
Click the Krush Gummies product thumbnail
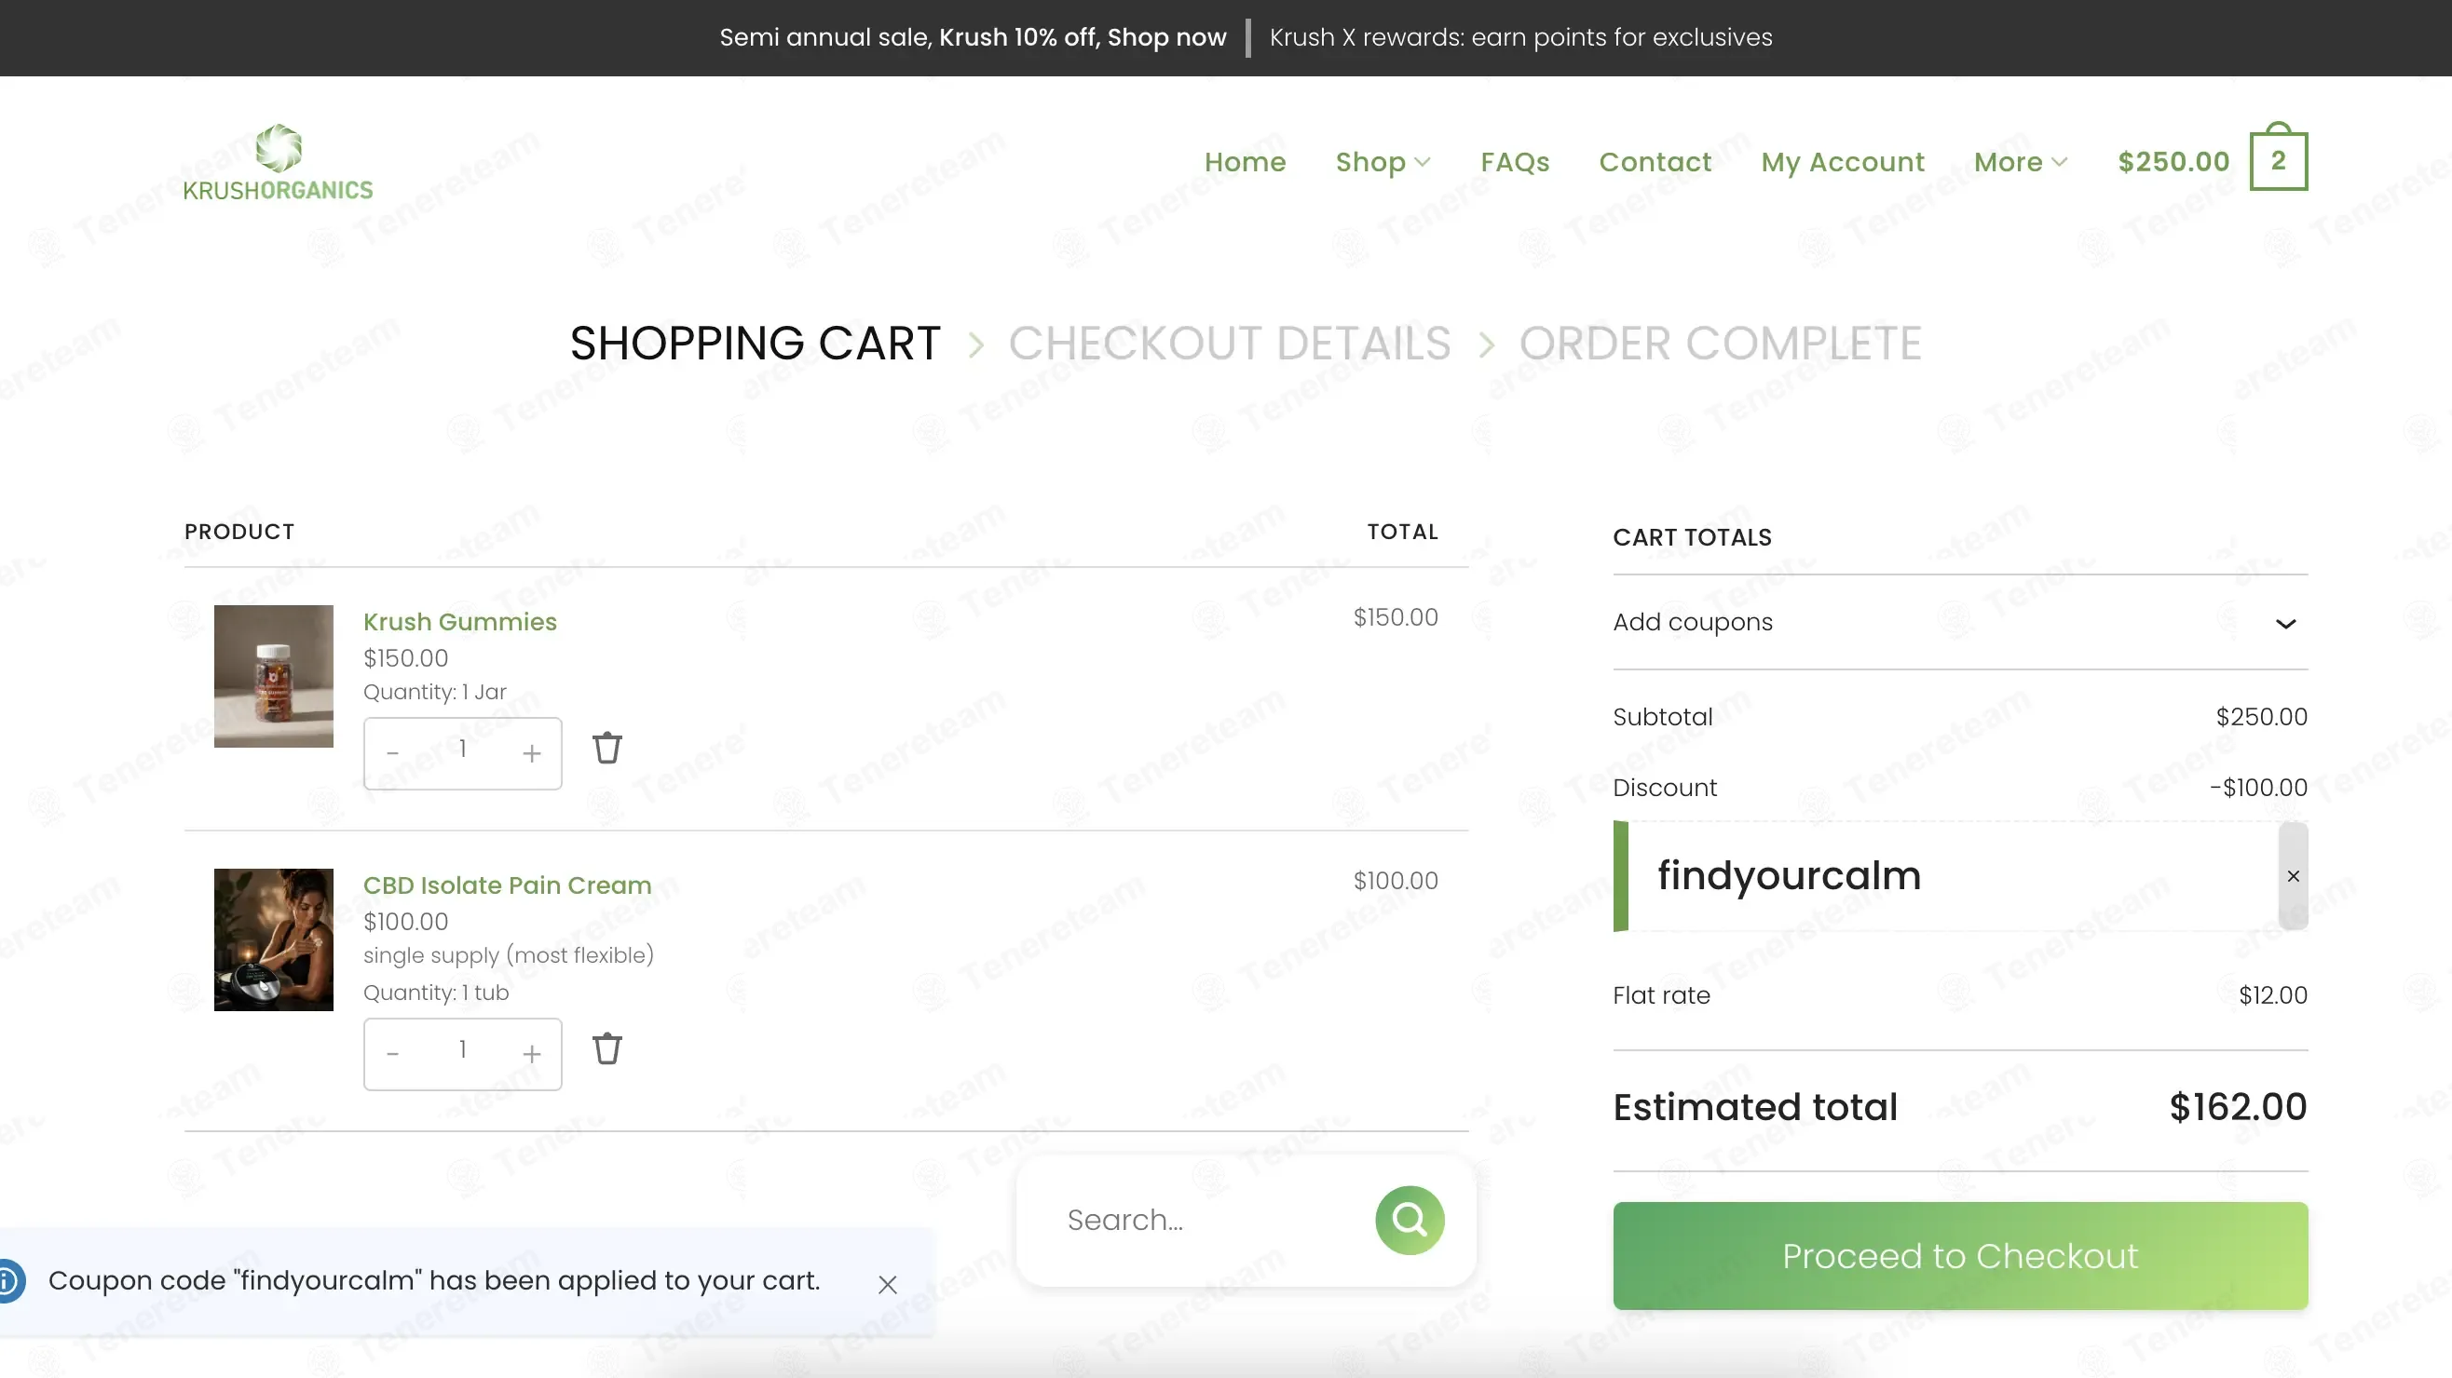273,675
